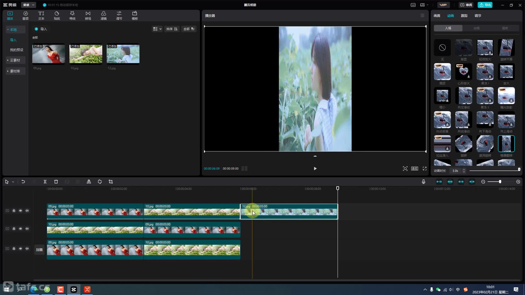
Task: Select the 媒体 (Media) panel
Action: pyautogui.click(x=10, y=16)
